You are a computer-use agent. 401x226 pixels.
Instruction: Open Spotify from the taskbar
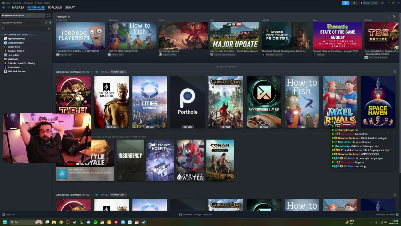tap(95, 222)
